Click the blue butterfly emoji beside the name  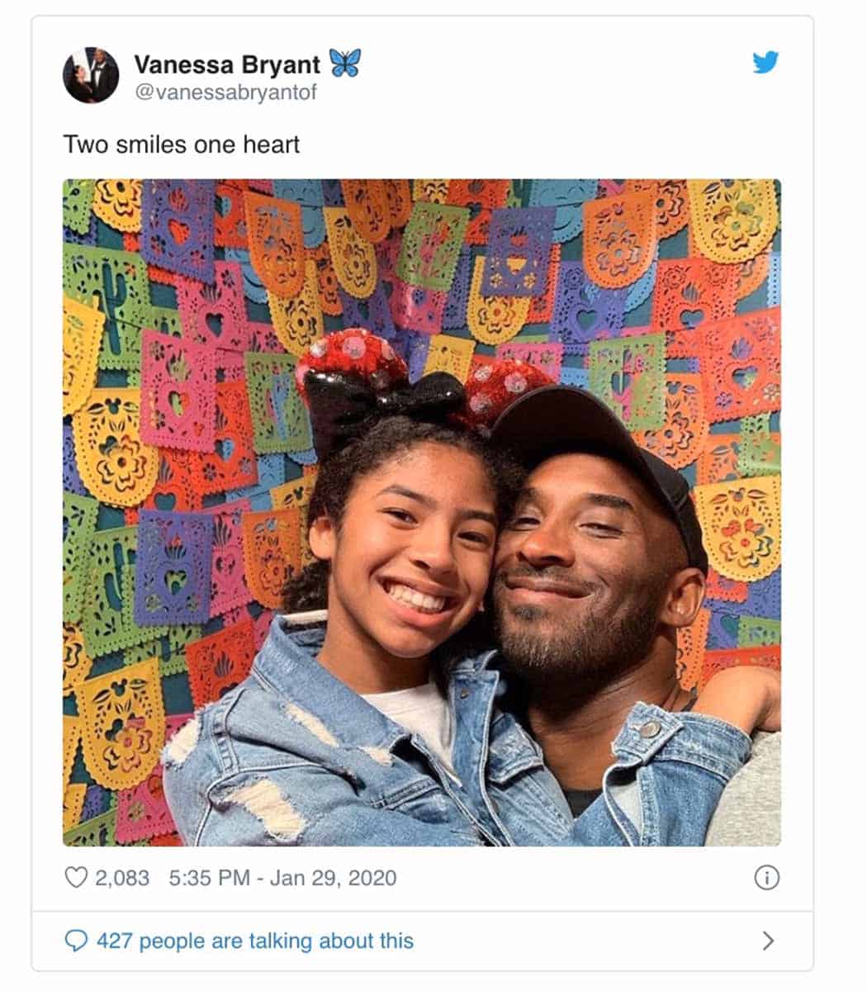point(344,63)
